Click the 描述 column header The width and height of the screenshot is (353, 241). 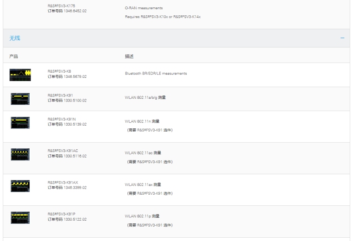pyautogui.click(x=129, y=56)
